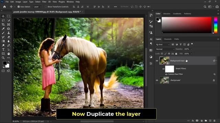Open the Normal blend mode dropdown
This screenshot has height=123, width=220.
(x=165, y=49)
